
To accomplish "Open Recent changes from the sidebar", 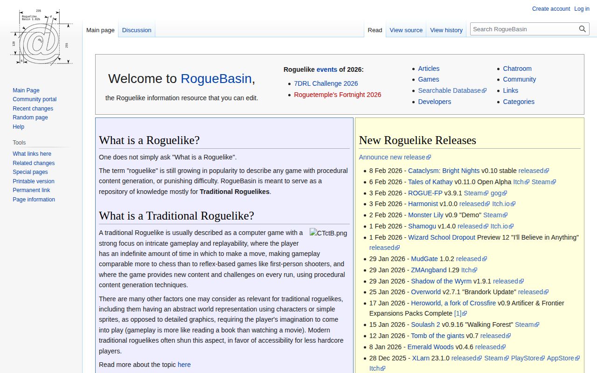I will (33, 108).
